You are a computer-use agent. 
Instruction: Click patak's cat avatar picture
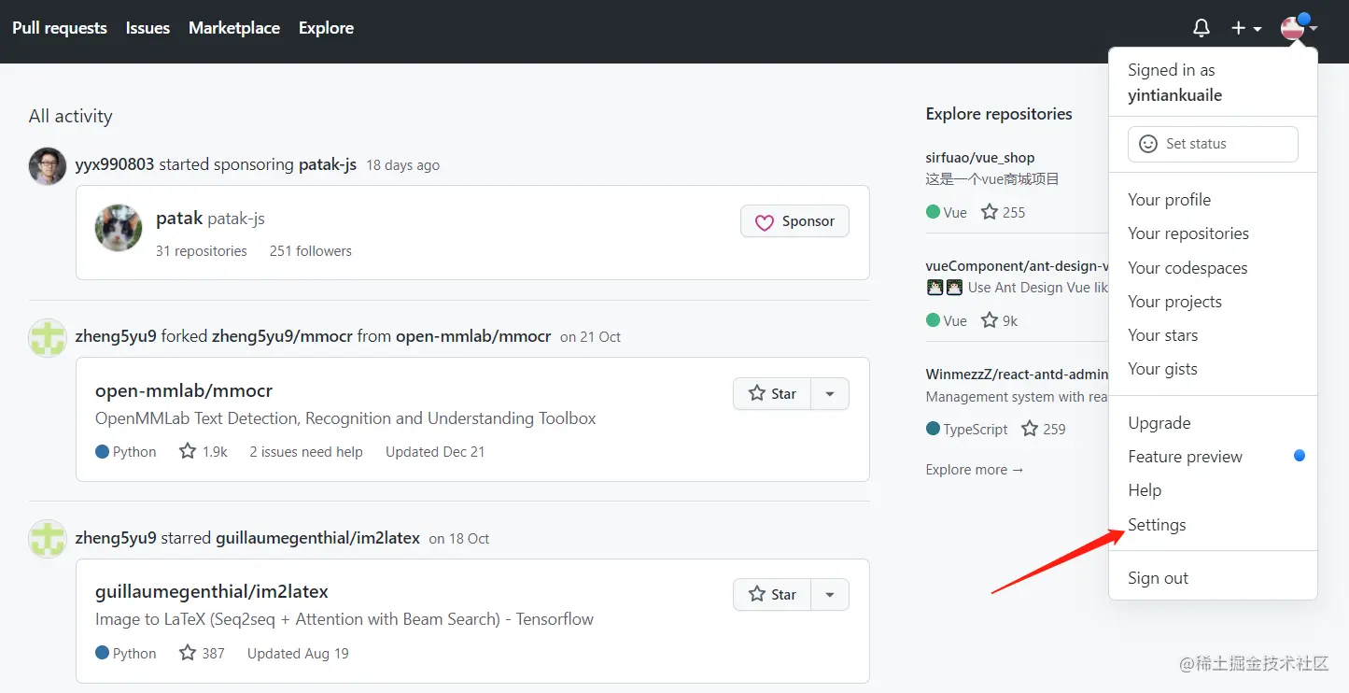[x=119, y=228]
